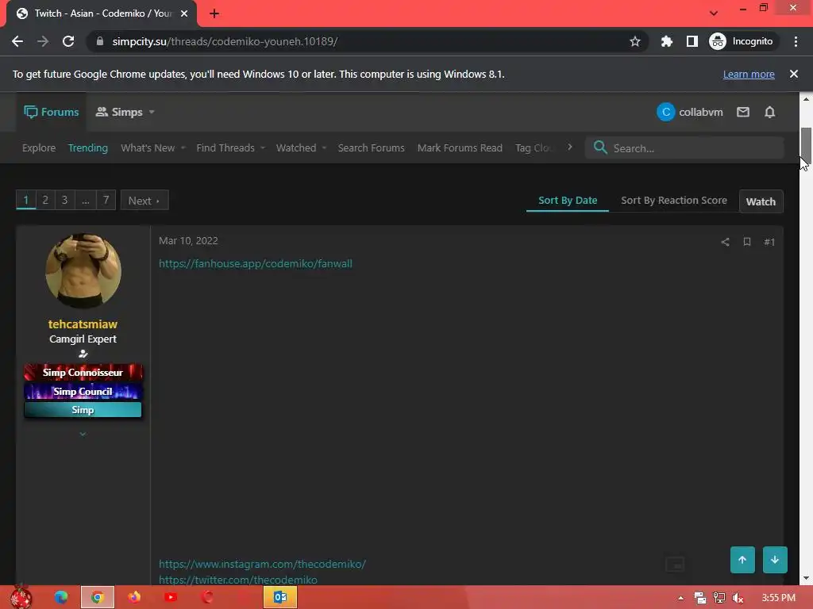Open the Watched link
Viewport: 813px width, 609px height.
pos(296,148)
